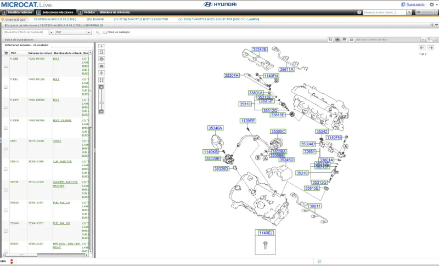Viewport: 439px width, 266px height.
Task: Open the 'Biblioteca de referencia' tab
Action: [114, 12]
